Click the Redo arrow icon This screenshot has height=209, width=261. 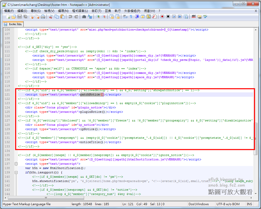click(x=76, y=17)
